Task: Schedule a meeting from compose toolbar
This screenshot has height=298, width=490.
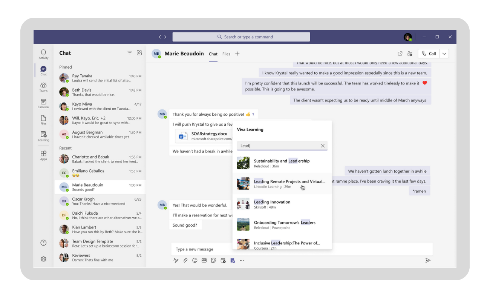Action: click(223, 260)
